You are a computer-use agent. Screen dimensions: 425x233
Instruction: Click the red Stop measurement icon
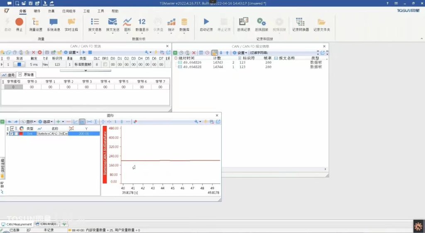(x=19, y=22)
